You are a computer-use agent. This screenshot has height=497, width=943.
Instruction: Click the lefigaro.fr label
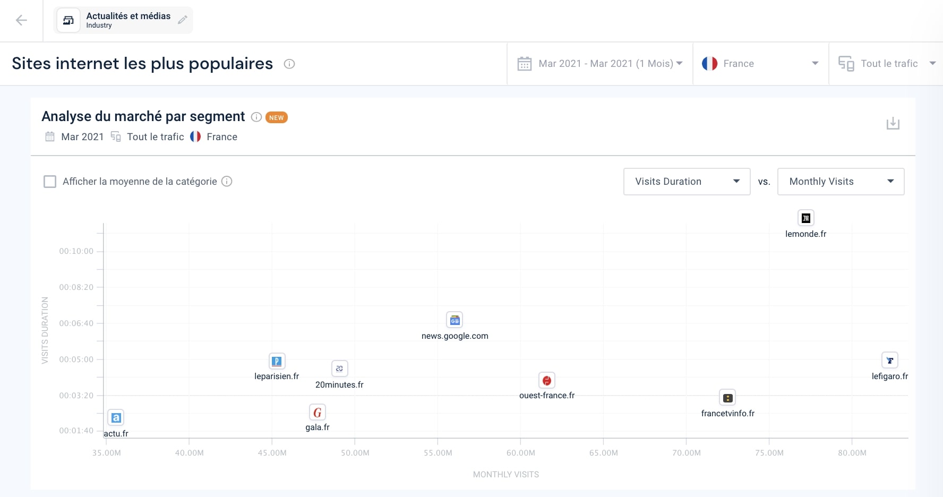(890, 376)
